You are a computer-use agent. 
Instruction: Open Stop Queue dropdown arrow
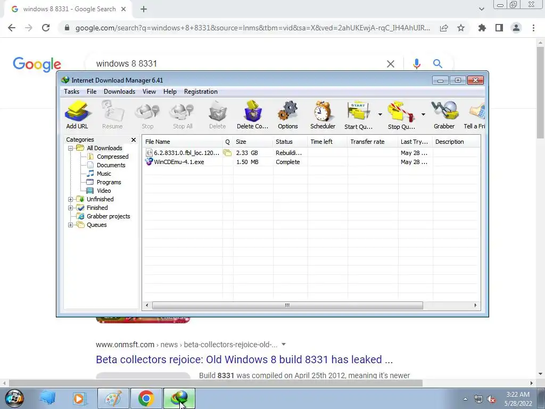coord(423,114)
